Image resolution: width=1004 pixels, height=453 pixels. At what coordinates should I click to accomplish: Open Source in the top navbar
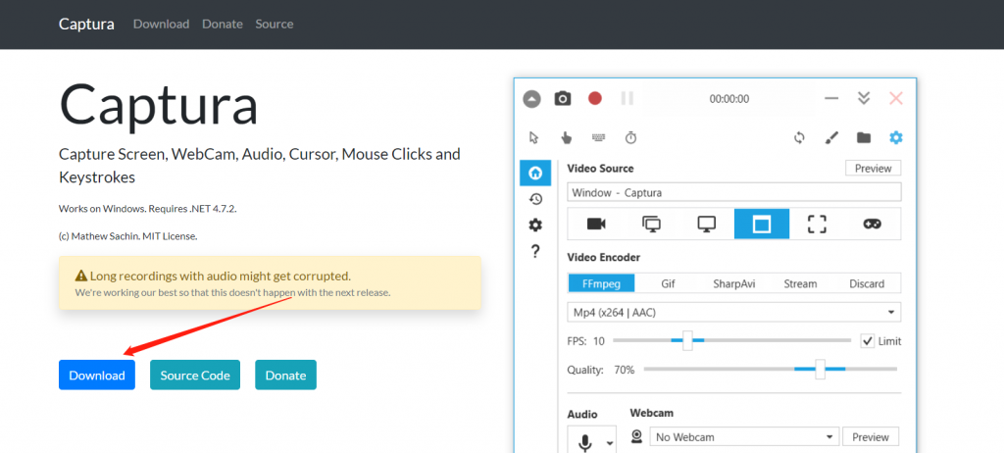[x=275, y=24]
